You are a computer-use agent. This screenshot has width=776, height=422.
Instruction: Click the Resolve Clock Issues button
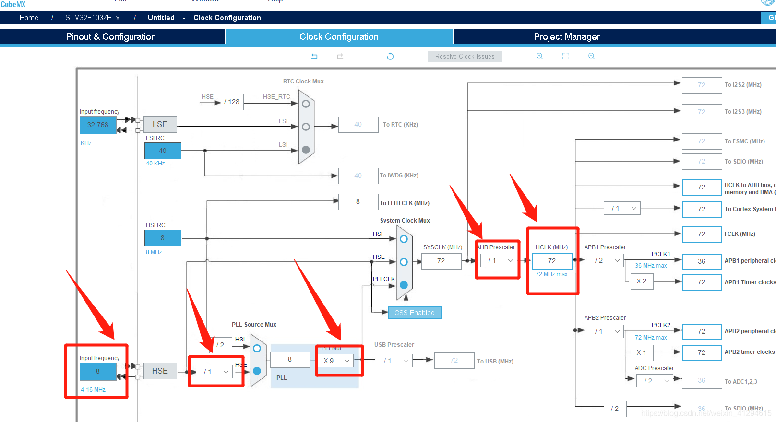(x=465, y=56)
